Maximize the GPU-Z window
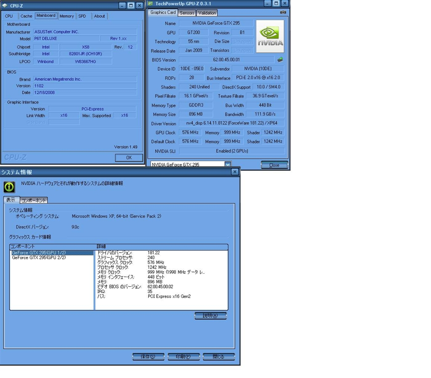The height and width of the screenshot is (378, 431). tap(276, 3)
